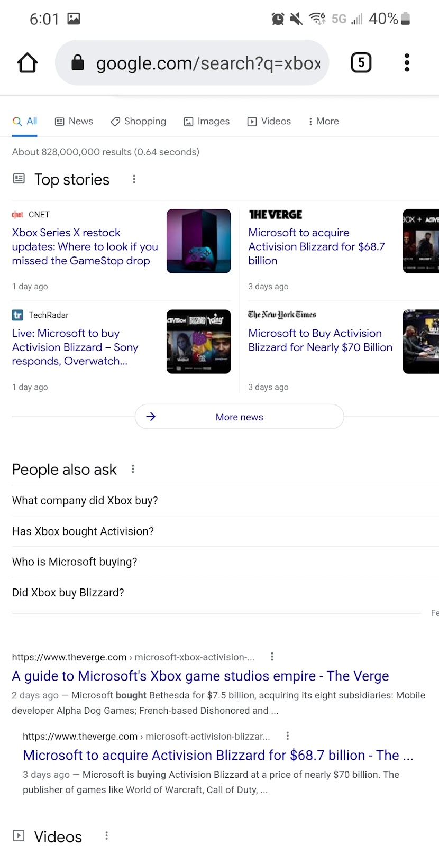Switch to the Videos tab
The height and width of the screenshot is (846, 439).
tap(269, 121)
